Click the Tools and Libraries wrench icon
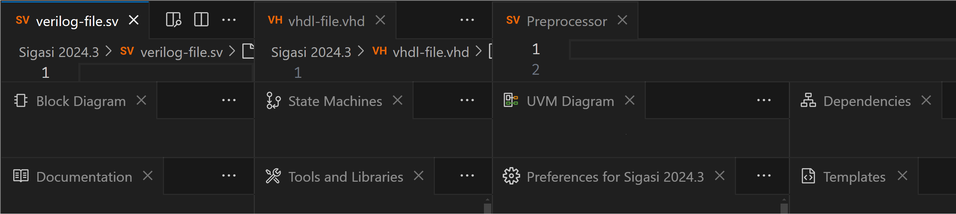The width and height of the screenshot is (956, 214). (273, 176)
